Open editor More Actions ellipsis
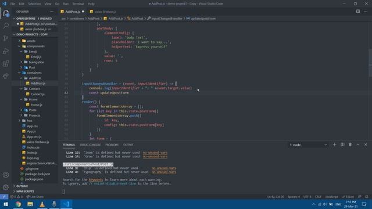This screenshot has width=372, height=209. (x=366, y=12)
